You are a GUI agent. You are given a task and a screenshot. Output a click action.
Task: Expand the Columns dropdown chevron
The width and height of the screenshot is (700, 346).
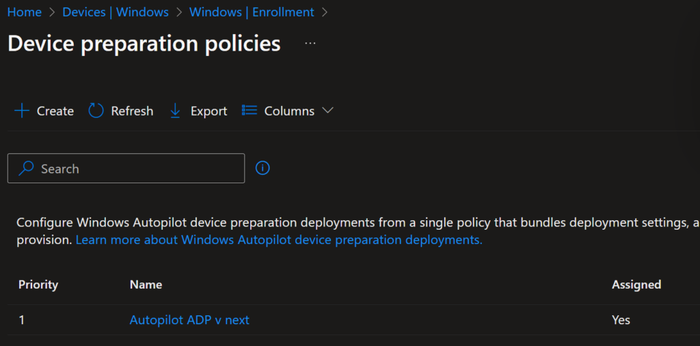327,110
